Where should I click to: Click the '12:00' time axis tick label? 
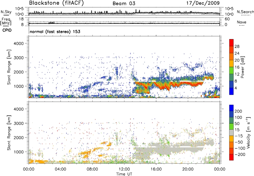[x=124, y=169]
